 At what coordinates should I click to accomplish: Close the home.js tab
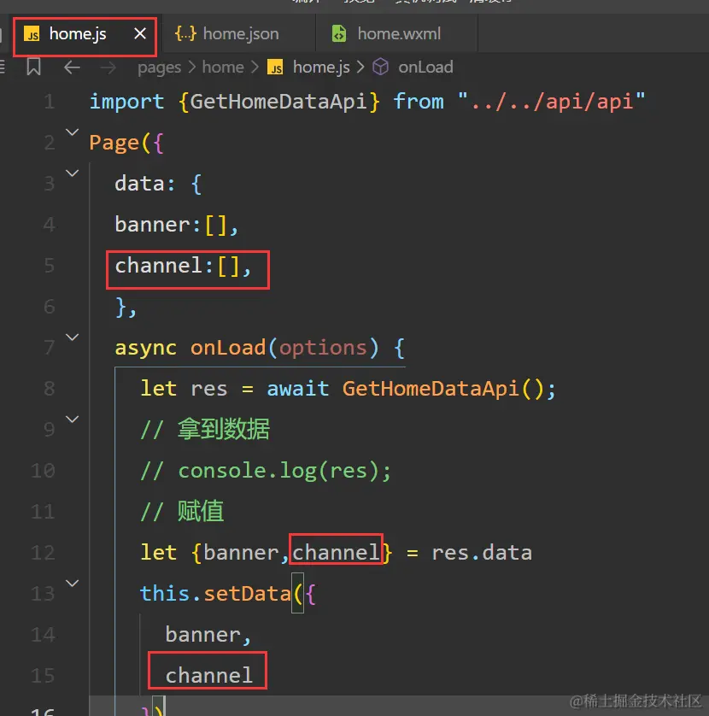point(140,34)
